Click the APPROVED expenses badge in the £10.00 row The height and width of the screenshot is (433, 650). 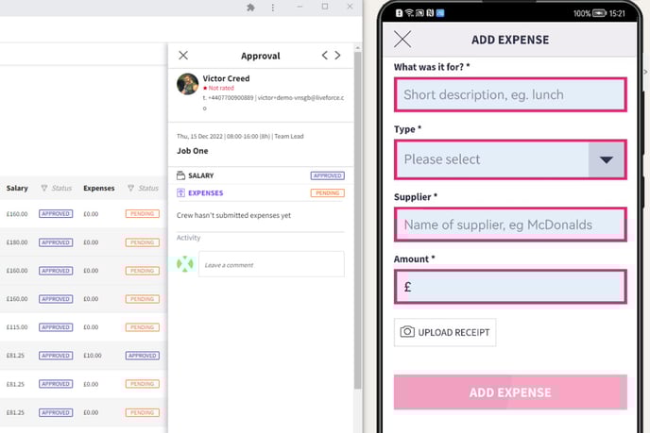click(142, 356)
